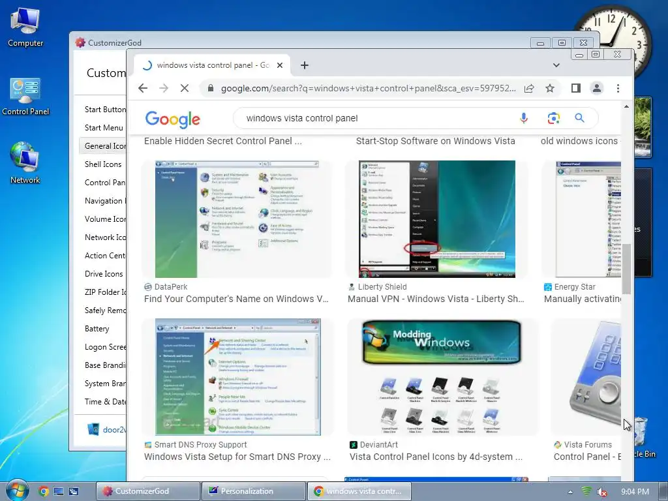668x501 pixels.
Task: Open the Modding Windows DeviantArt image
Action: point(442,377)
